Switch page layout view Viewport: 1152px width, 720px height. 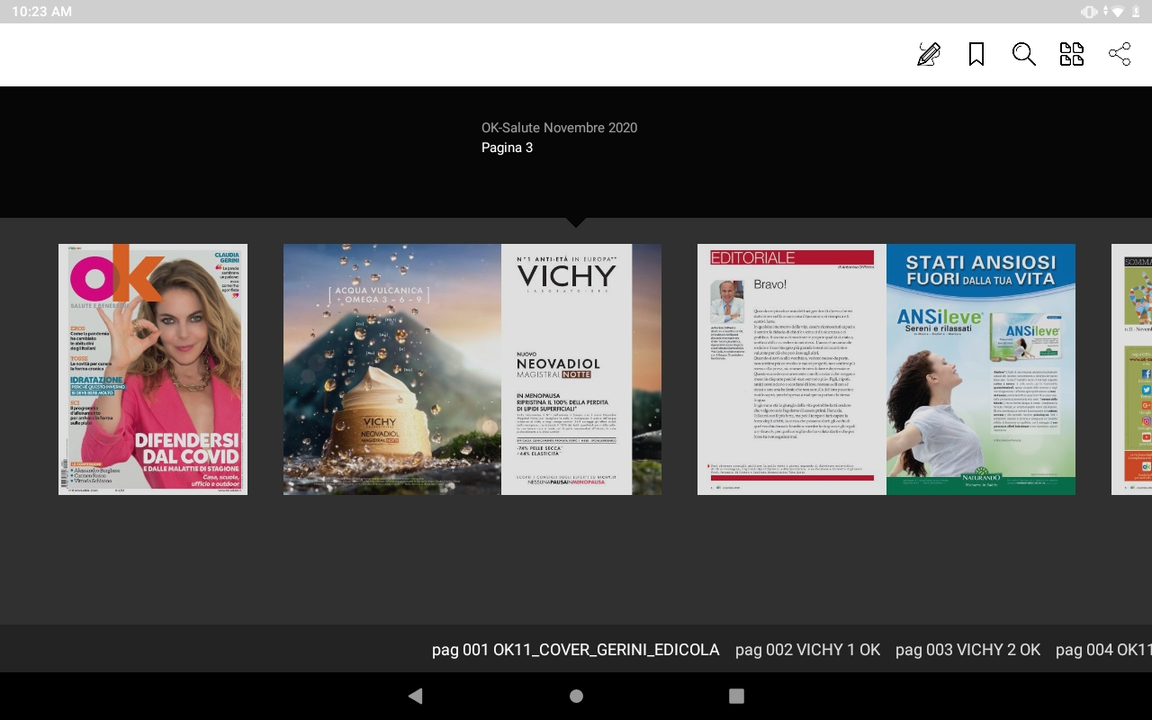[x=1072, y=54]
